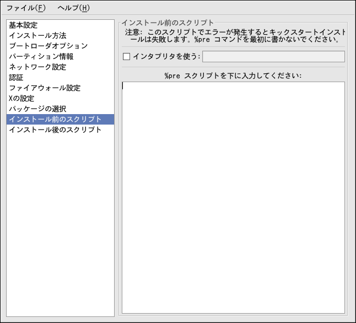
Task: Go to ブートローダオプション section
Action: point(48,46)
